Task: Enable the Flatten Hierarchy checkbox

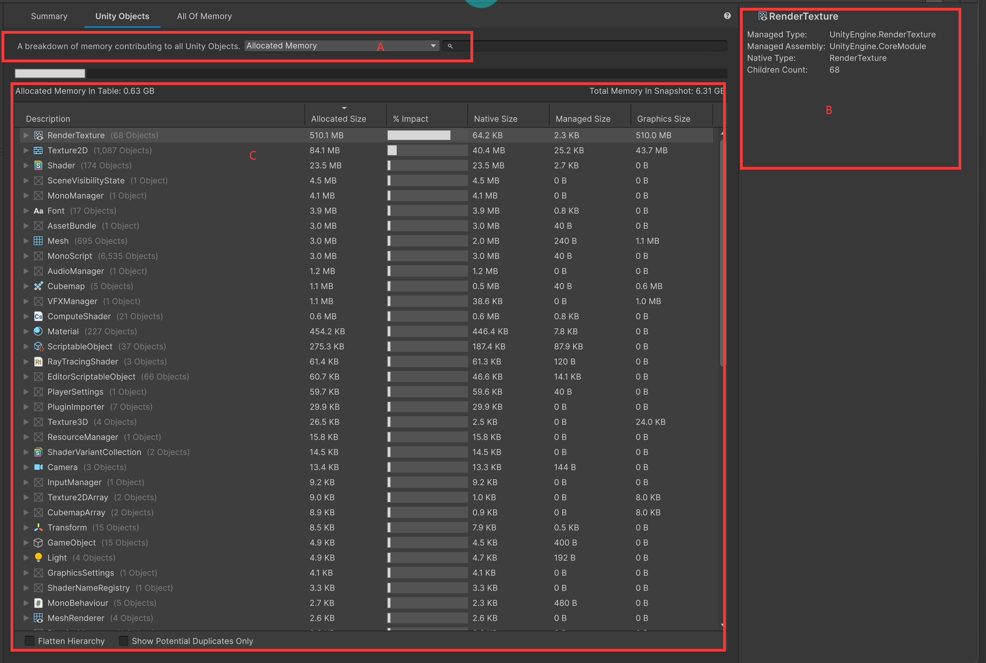Action: point(30,641)
